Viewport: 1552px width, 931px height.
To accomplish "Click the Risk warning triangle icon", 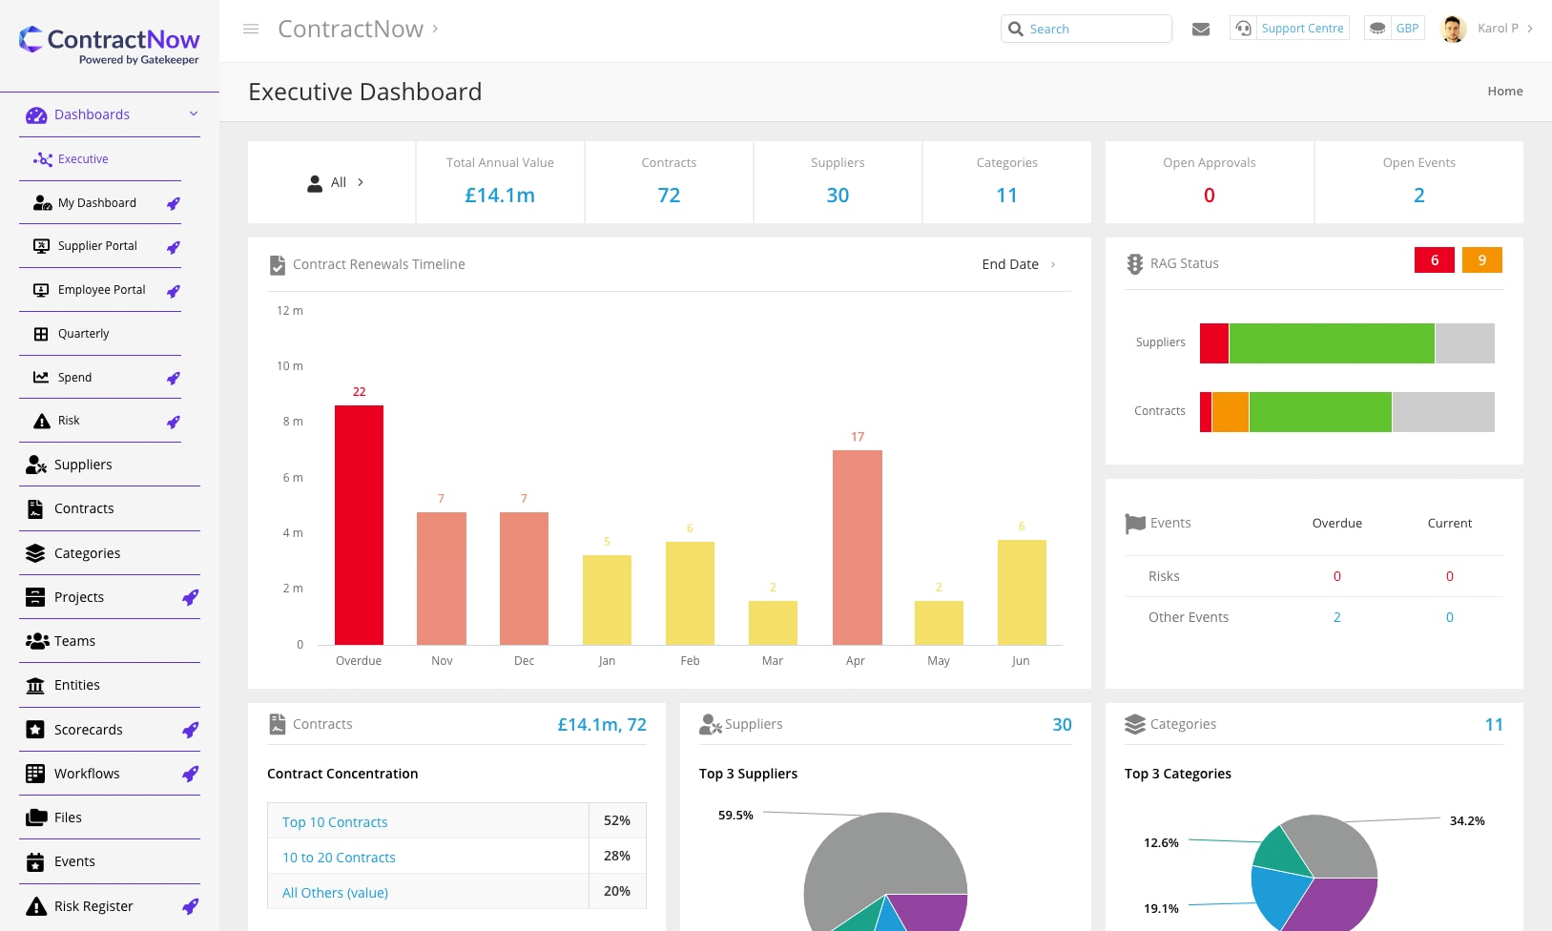I will tap(42, 422).
